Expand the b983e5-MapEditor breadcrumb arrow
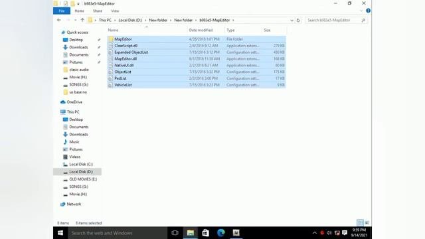 pyautogui.click(x=233, y=21)
